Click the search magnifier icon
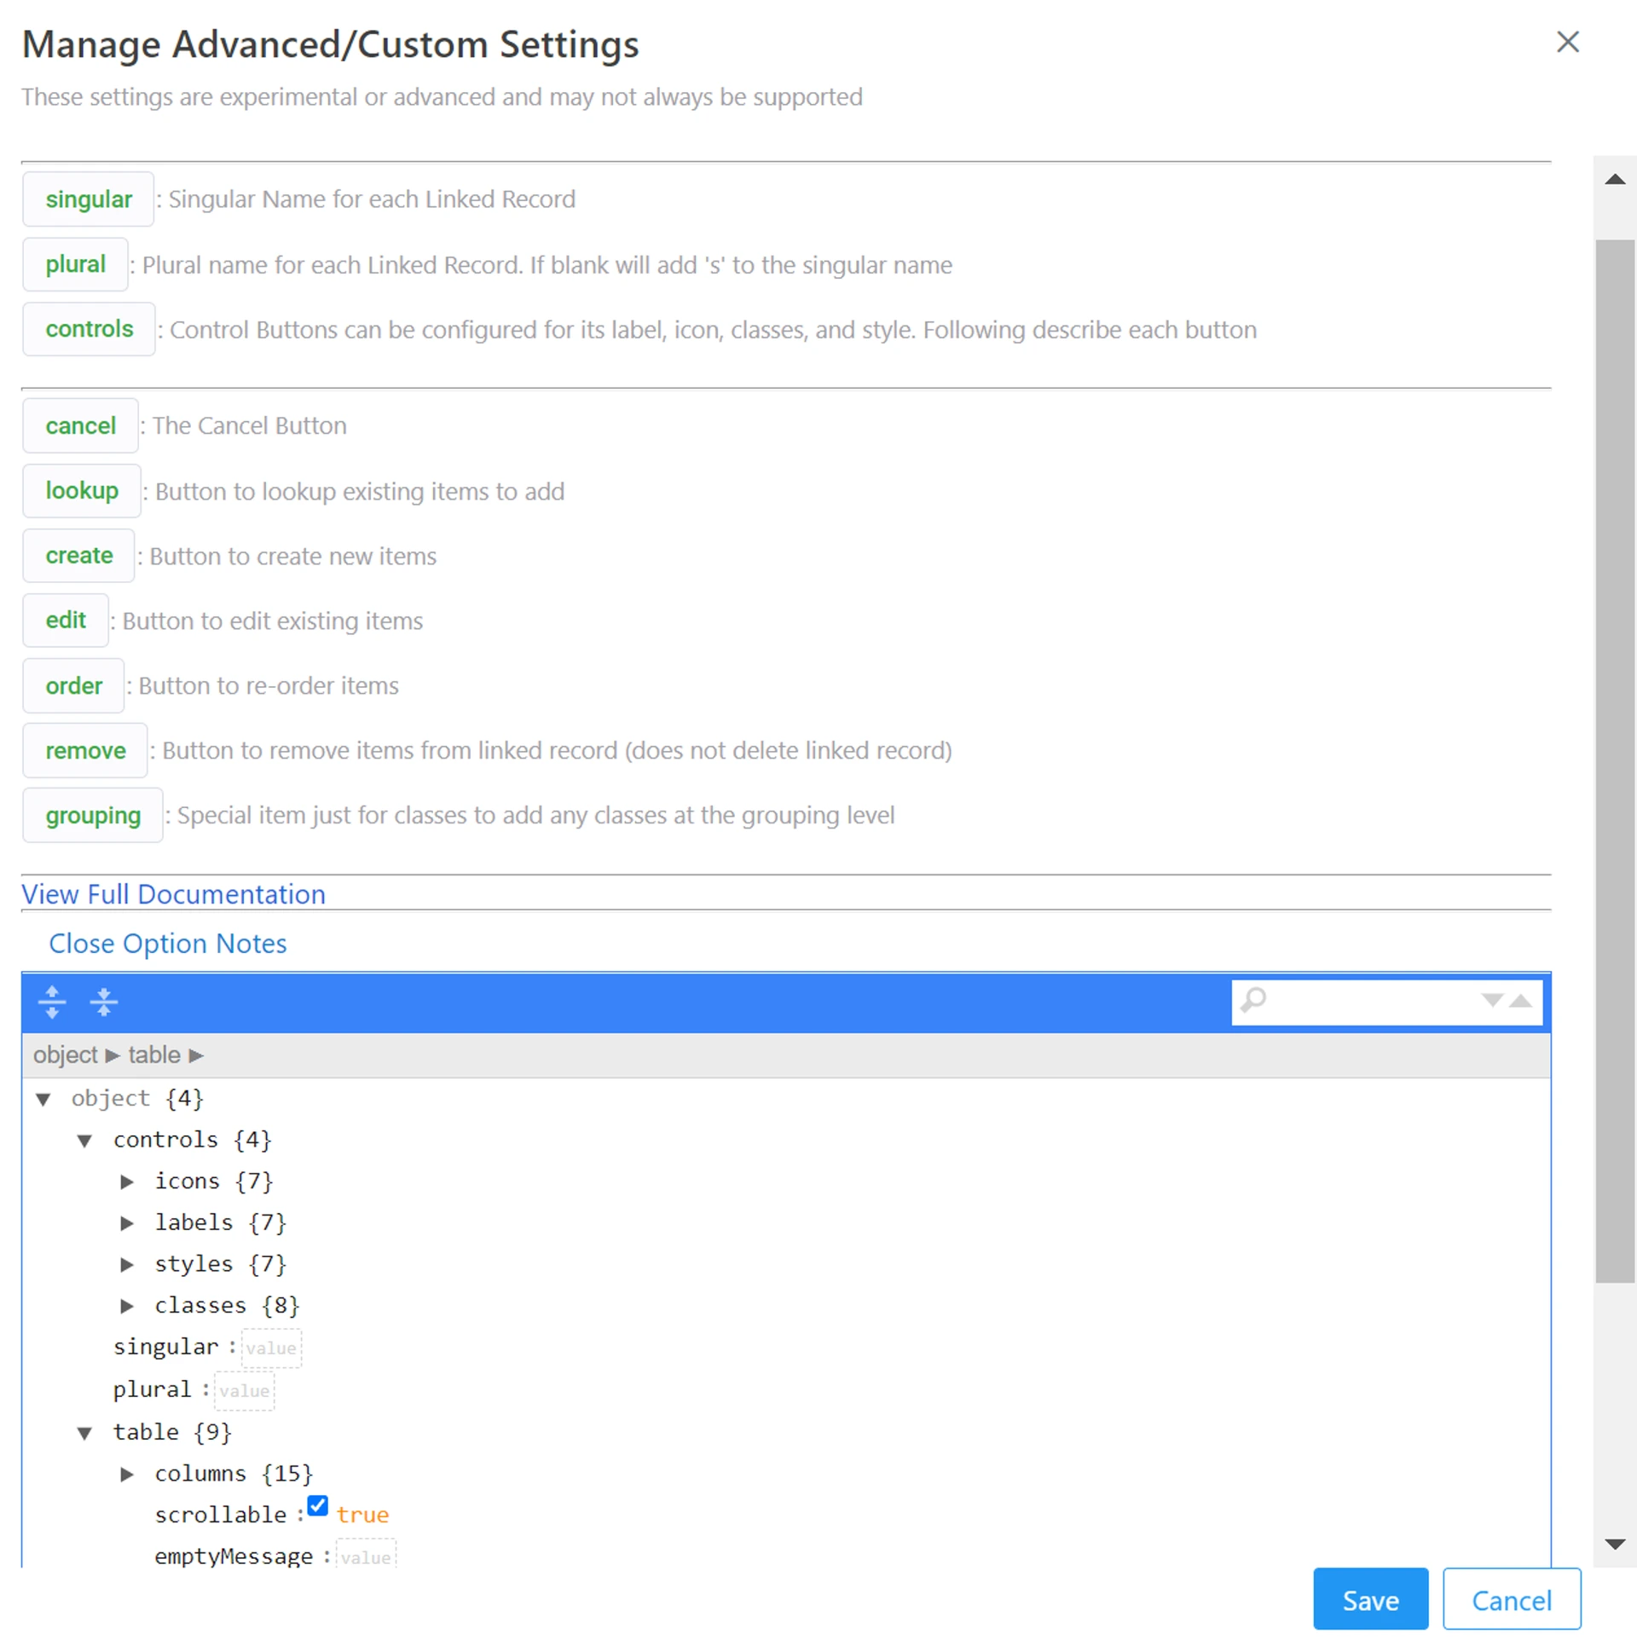The height and width of the screenshot is (1640, 1637). coord(1253,999)
